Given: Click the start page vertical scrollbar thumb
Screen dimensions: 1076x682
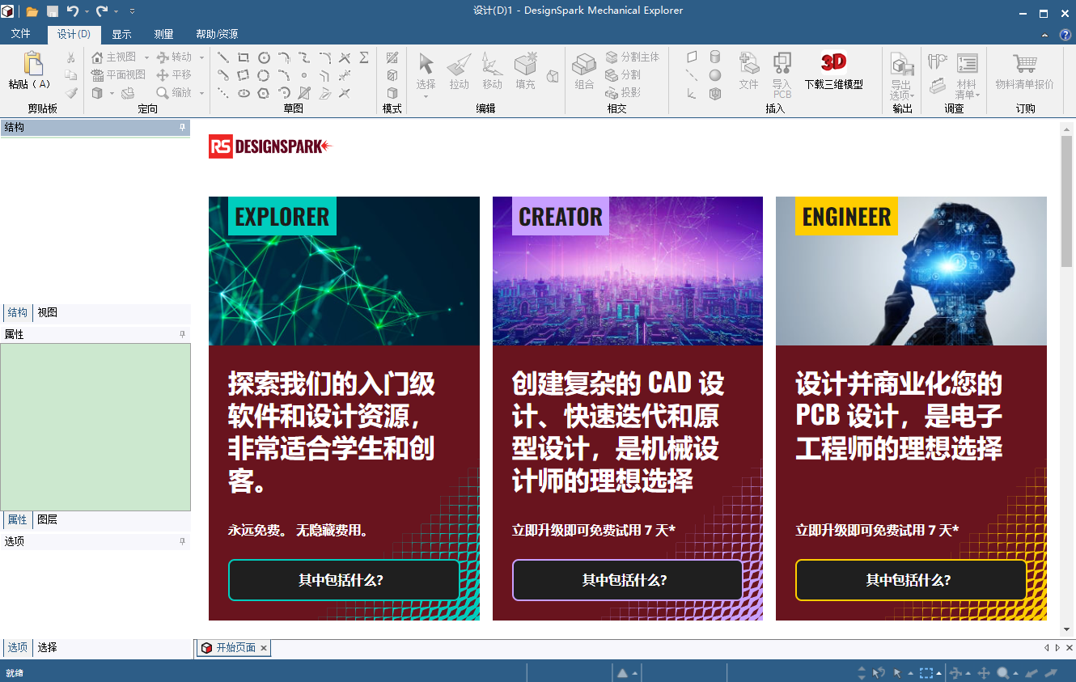Looking at the screenshot, I should (1066, 202).
